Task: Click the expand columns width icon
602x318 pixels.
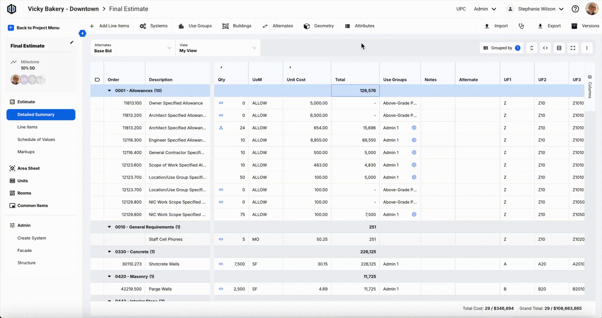Action: click(545, 48)
